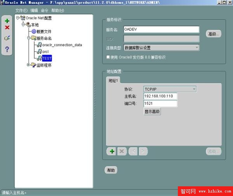The image size is (233, 196).
Task: Click the previous address left arrow button
Action: pyautogui.click(x=133, y=151)
